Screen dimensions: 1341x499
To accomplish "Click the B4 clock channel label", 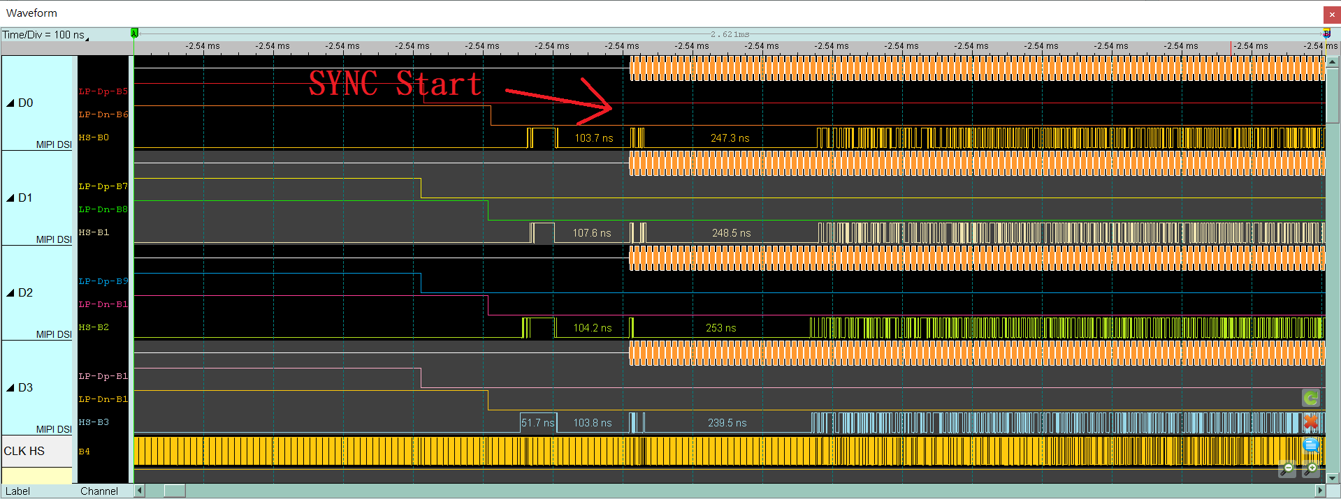I will (x=84, y=452).
